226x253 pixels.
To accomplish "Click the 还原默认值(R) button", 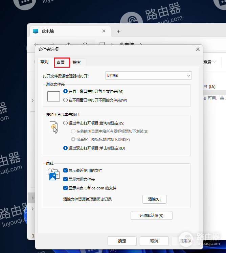I will [151, 215].
